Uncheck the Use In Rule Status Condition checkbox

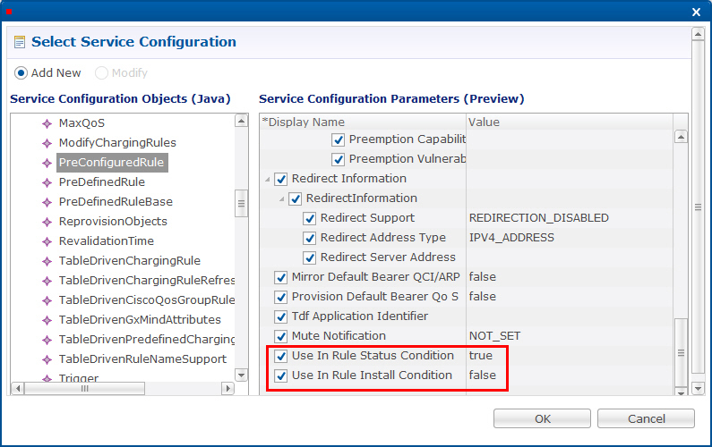pyautogui.click(x=281, y=356)
